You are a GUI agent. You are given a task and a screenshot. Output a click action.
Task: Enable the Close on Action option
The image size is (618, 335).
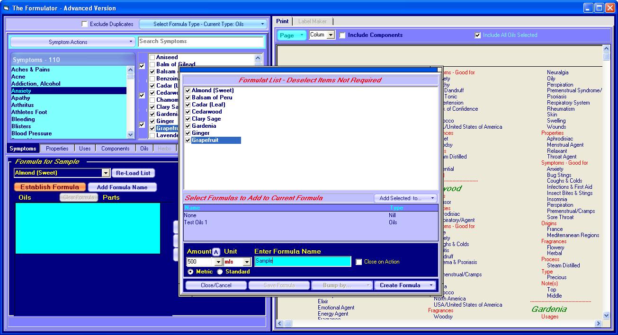359,261
